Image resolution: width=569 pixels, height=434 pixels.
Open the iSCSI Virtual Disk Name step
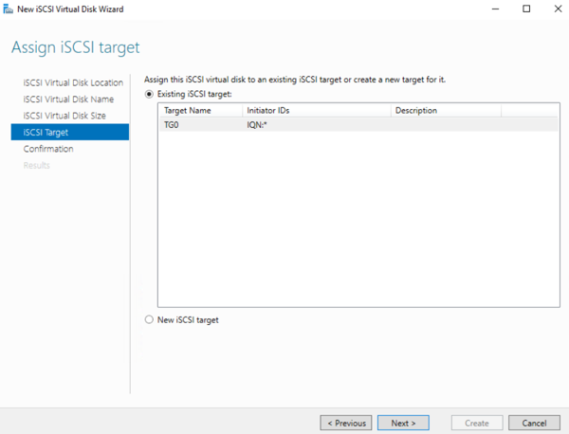click(68, 99)
